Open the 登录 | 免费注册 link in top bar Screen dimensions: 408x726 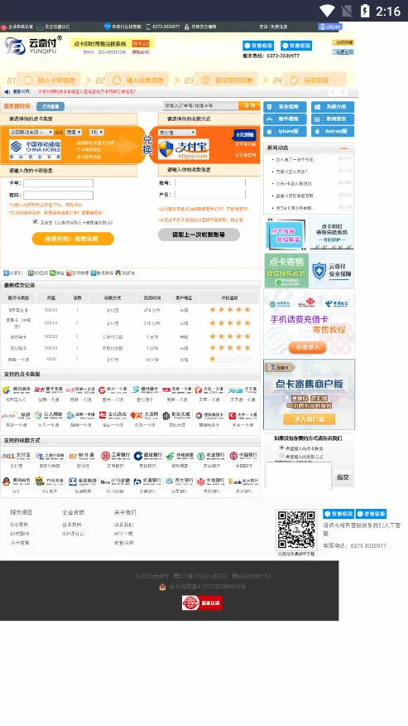(273, 27)
